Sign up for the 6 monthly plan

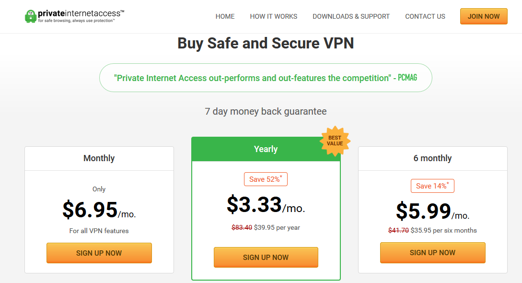pyautogui.click(x=433, y=253)
